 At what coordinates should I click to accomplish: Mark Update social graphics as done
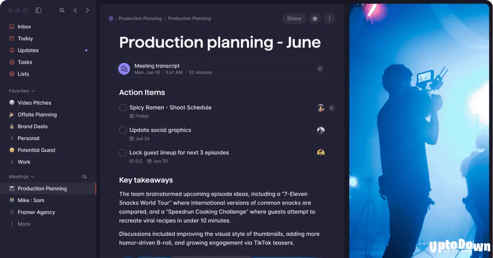122,130
